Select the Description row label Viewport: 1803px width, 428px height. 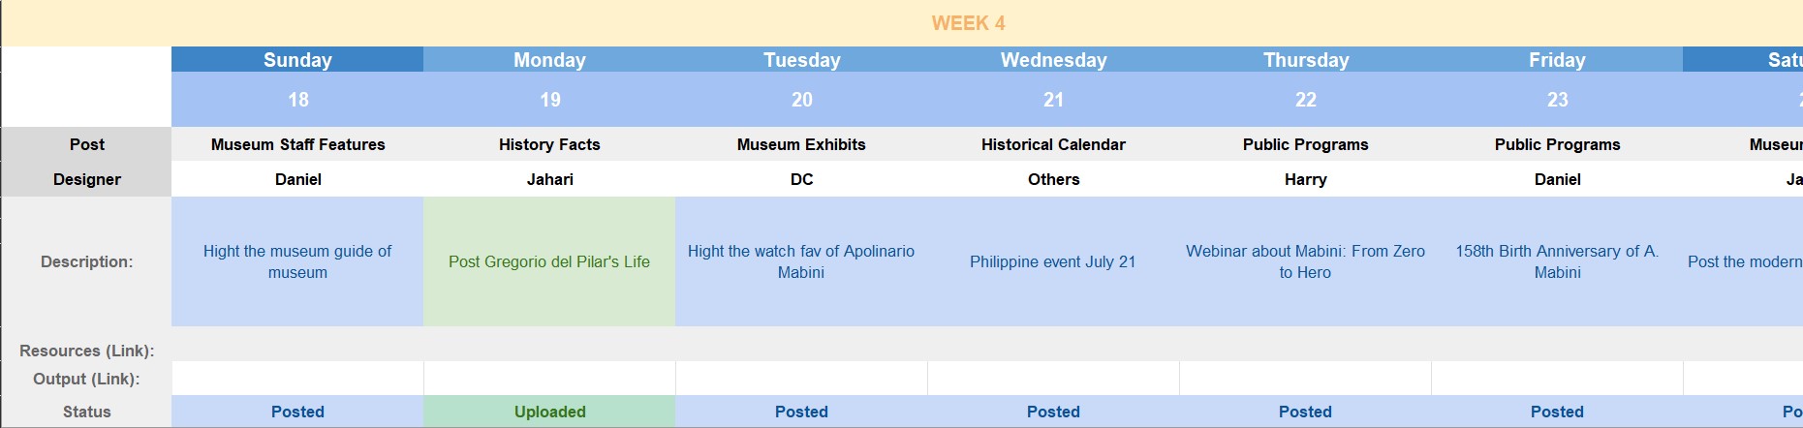86,261
